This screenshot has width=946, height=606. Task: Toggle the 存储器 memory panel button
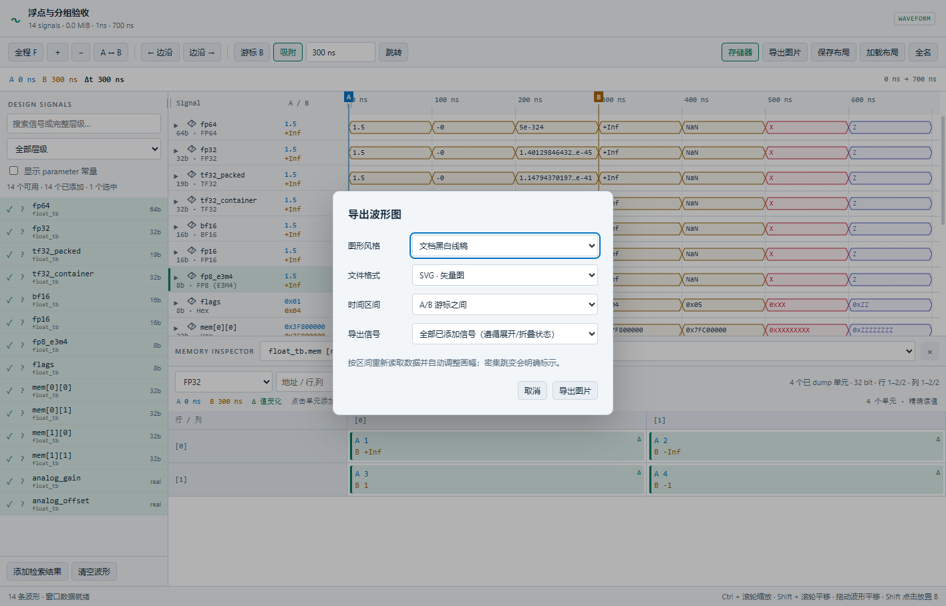[740, 52]
